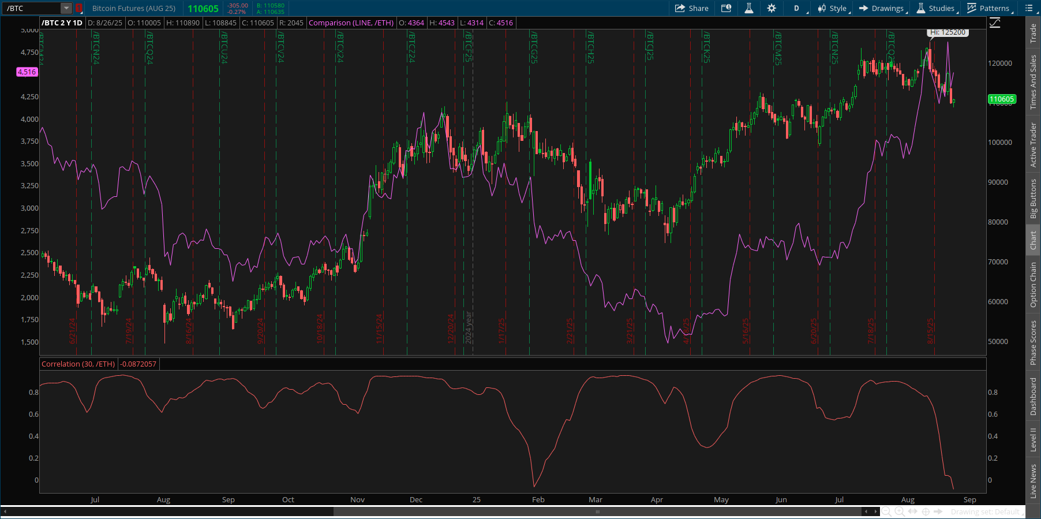Switch to the Phase Scores tab

[x=1033, y=342]
